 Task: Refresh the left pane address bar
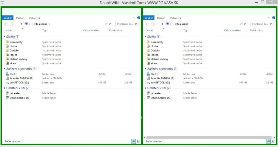pos(110,24)
